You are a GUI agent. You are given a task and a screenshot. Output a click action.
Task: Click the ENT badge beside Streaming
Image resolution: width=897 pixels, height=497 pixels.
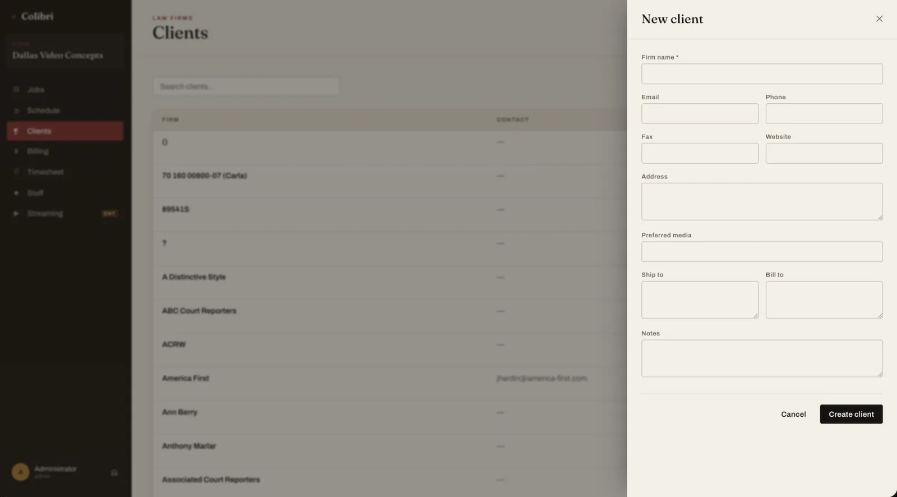[109, 213]
